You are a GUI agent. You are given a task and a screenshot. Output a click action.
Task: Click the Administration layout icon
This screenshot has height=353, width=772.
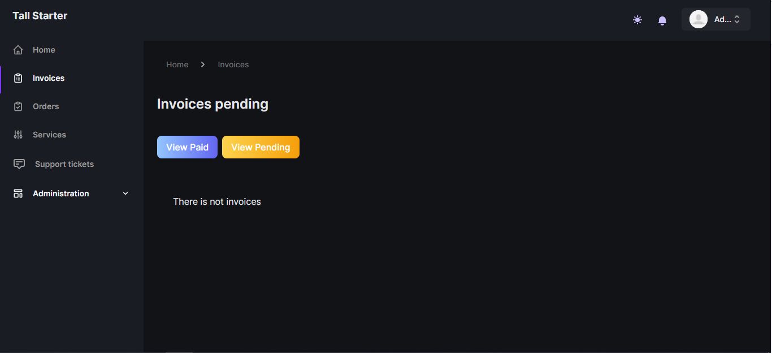point(18,193)
